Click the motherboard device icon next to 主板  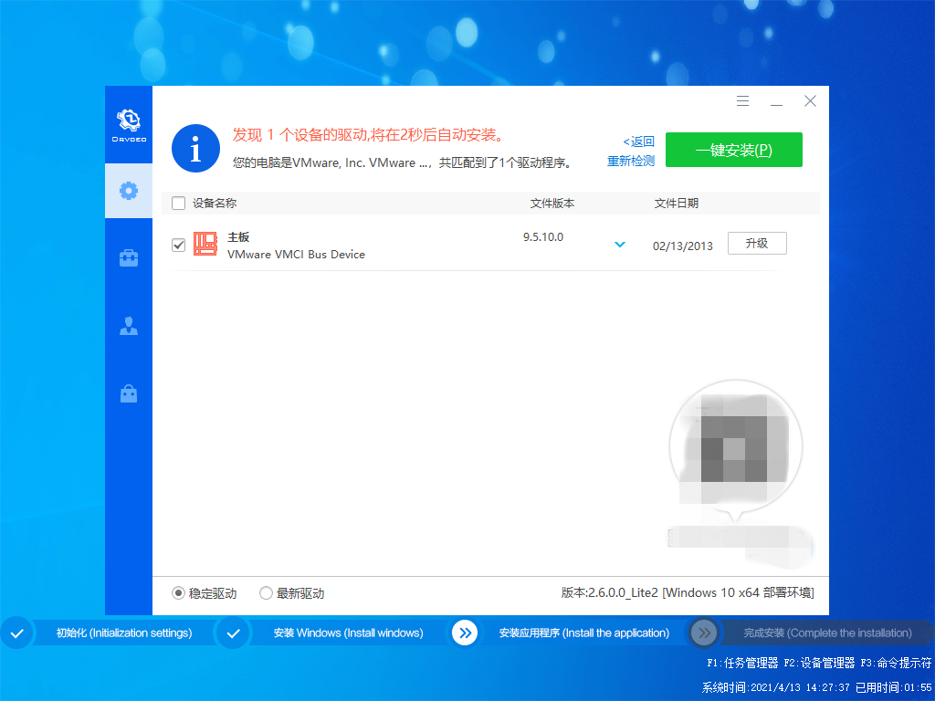click(x=205, y=244)
